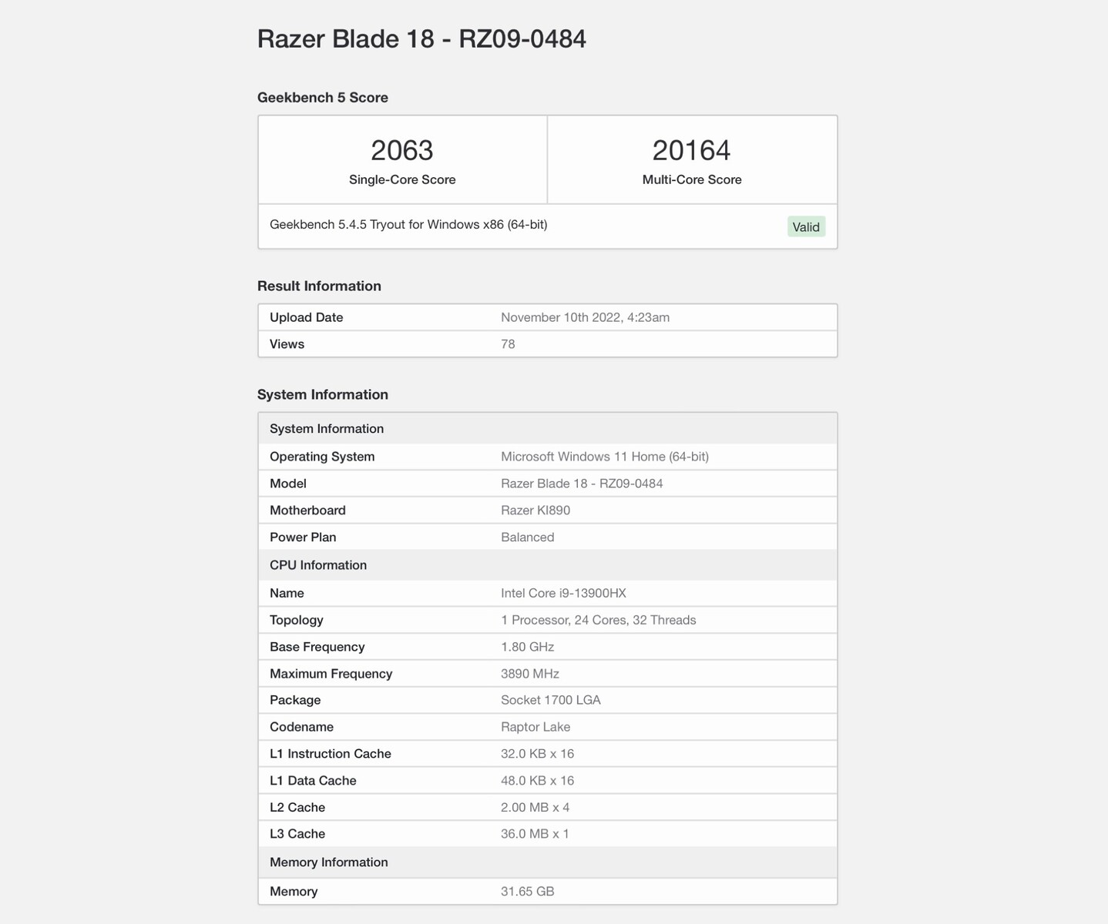This screenshot has width=1108, height=924.
Task: Click the Topology label
Action: [297, 621]
